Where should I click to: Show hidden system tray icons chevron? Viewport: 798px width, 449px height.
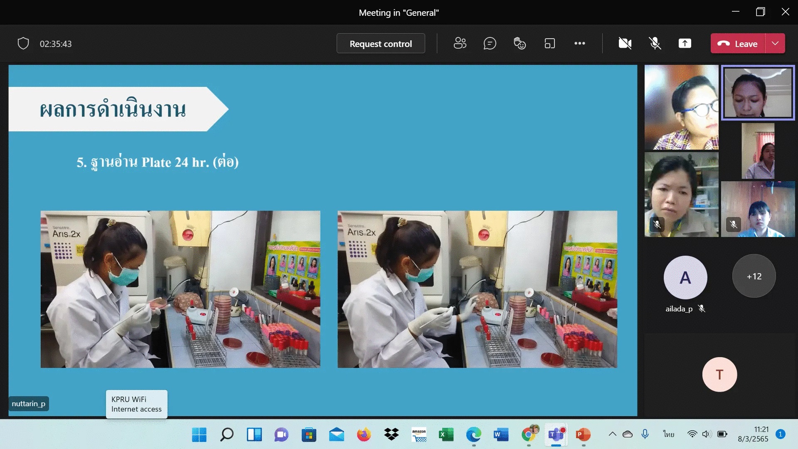click(612, 434)
